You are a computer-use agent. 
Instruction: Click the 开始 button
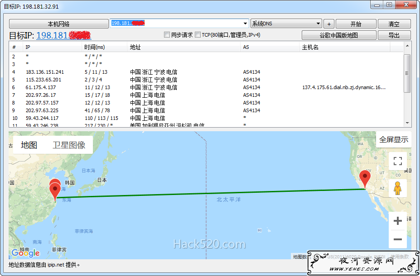[x=356, y=24]
